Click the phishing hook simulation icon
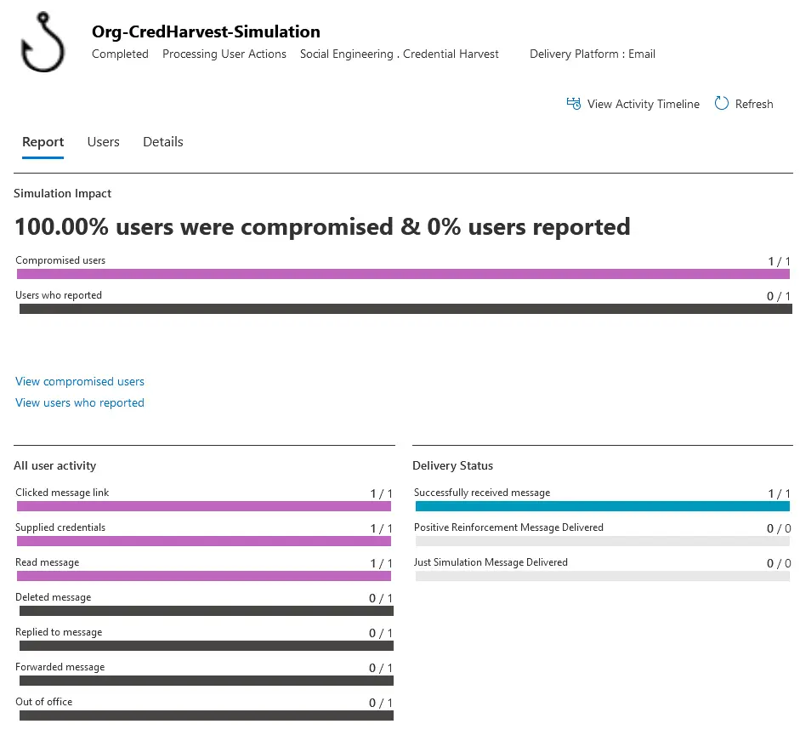Viewport: 800px width, 741px height. (42, 44)
